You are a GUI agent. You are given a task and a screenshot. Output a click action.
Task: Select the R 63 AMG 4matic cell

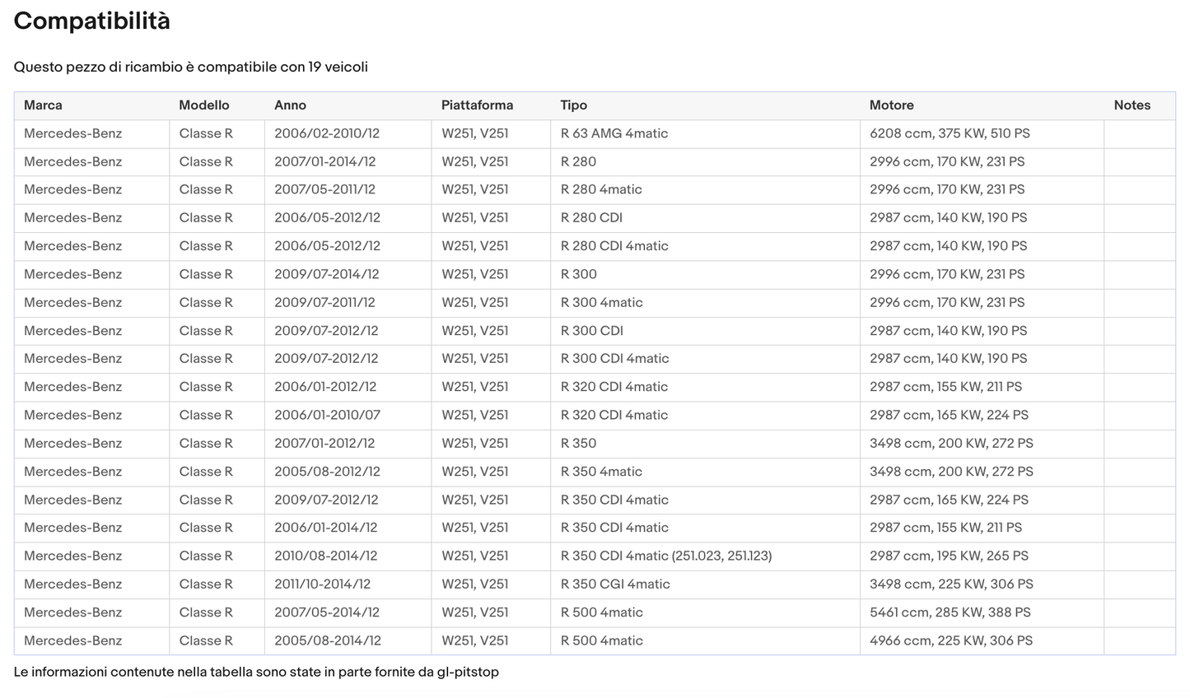pyautogui.click(x=614, y=133)
